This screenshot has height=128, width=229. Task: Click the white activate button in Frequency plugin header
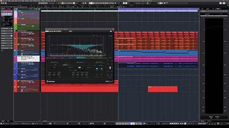coord(47,31)
